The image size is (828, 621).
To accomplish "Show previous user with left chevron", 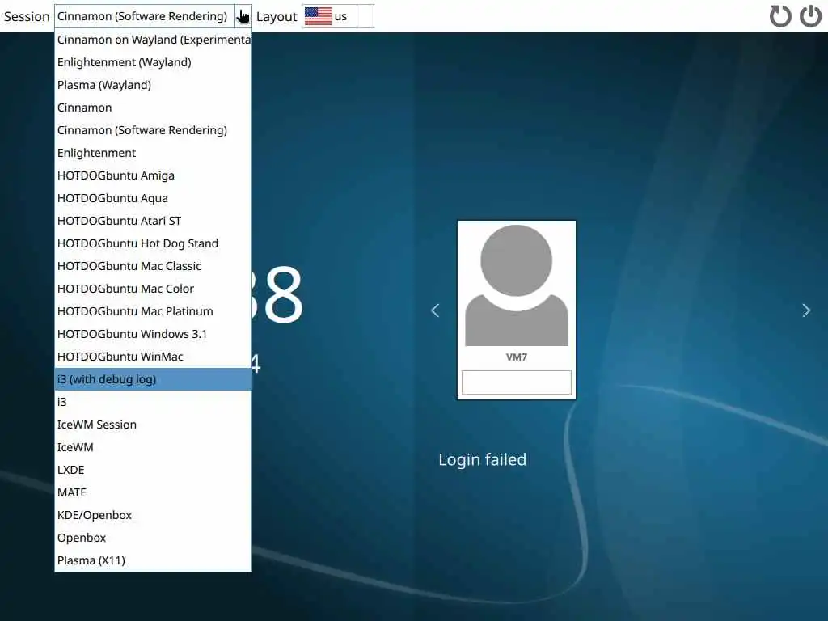I will (x=435, y=310).
